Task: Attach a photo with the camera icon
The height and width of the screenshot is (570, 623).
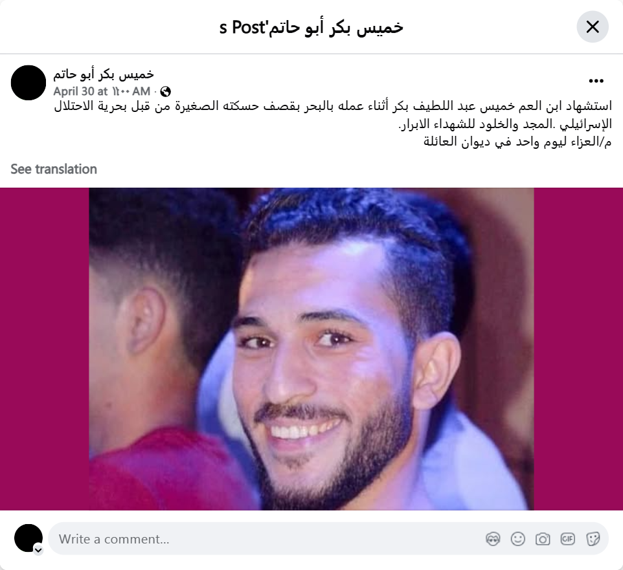Action: coord(542,539)
